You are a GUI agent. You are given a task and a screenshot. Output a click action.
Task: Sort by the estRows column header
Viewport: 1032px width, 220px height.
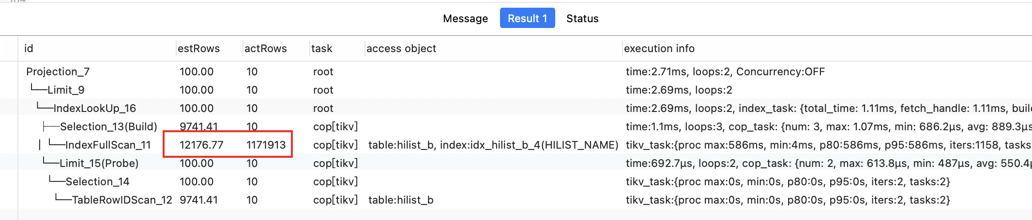click(x=198, y=48)
